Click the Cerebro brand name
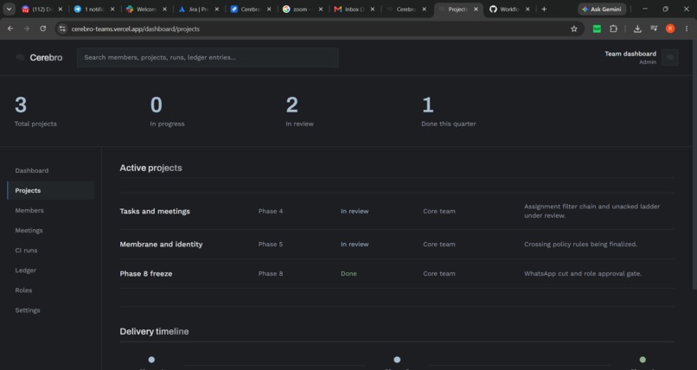This screenshot has height=370, width=697. [46, 57]
